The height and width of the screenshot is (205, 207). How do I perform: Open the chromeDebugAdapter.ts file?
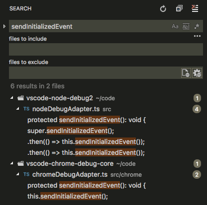[70, 175]
